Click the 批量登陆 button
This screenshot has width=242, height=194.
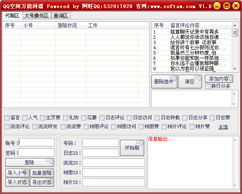pos(42,173)
